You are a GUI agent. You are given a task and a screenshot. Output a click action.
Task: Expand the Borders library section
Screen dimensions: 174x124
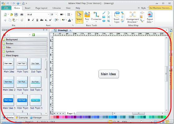(25, 44)
